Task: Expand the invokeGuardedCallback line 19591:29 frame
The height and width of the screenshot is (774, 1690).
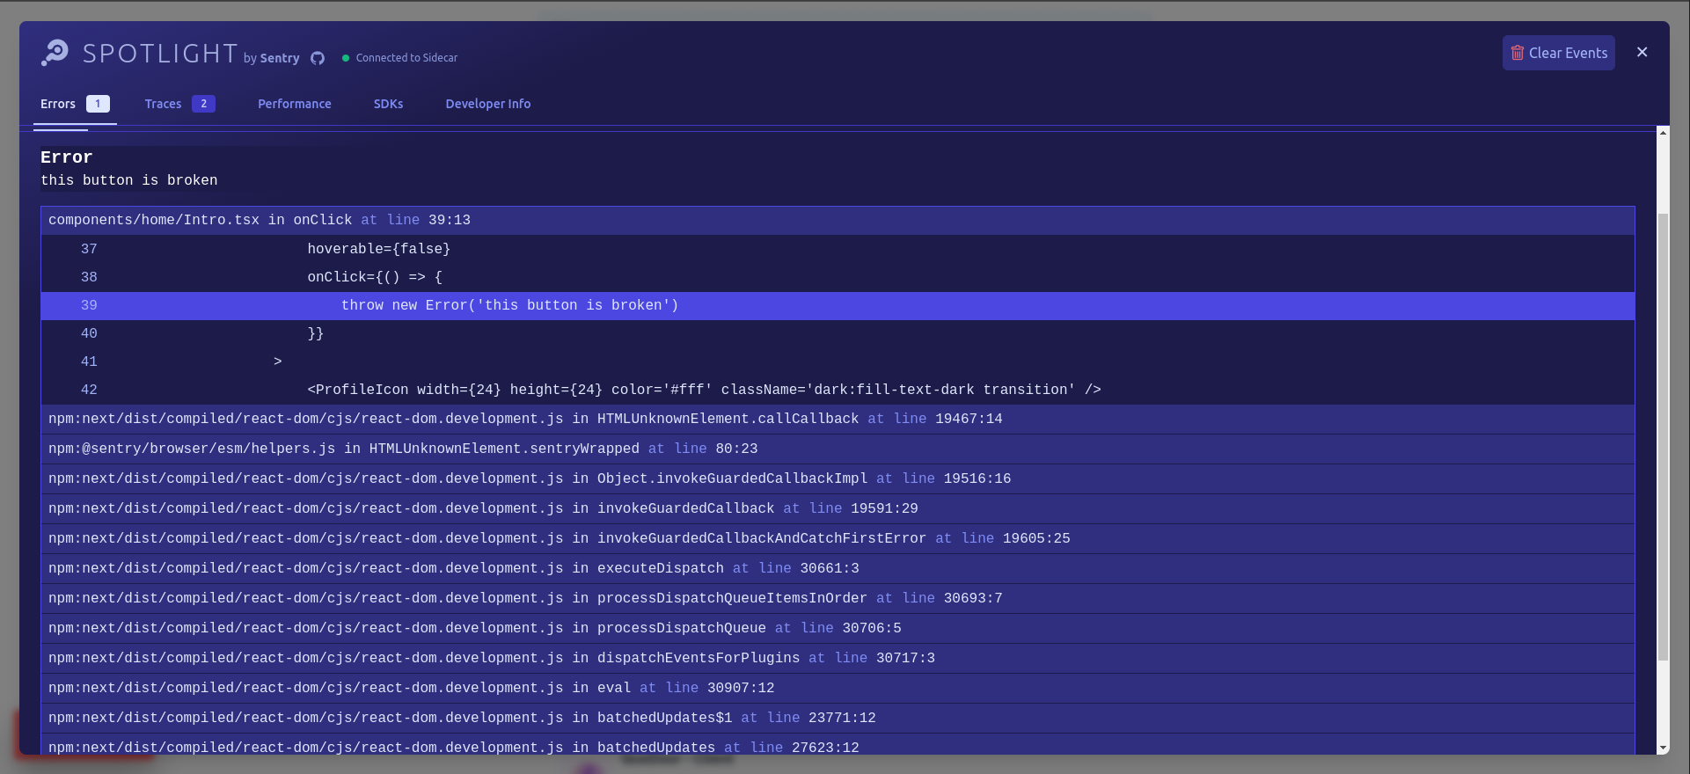Action: click(838, 508)
